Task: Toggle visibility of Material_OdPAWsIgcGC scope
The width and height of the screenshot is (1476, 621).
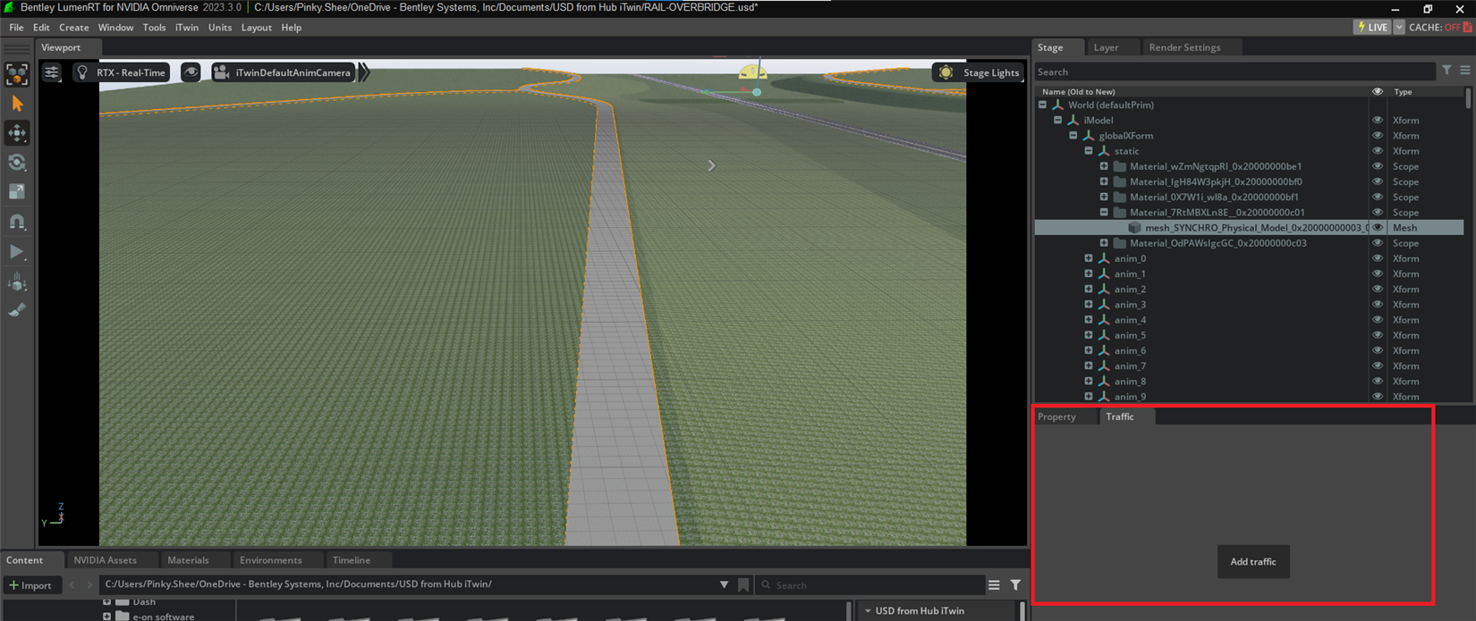Action: point(1378,243)
